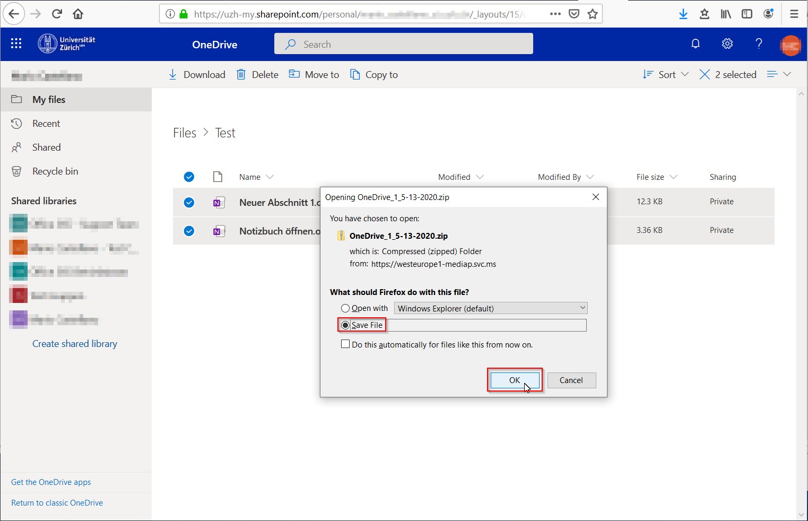
Task: Click the green padlock security icon
Action: [184, 14]
